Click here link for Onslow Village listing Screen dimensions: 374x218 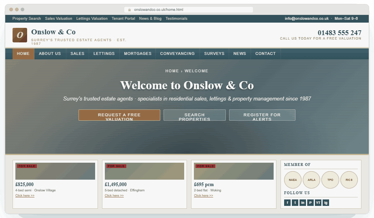coord(25,195)
